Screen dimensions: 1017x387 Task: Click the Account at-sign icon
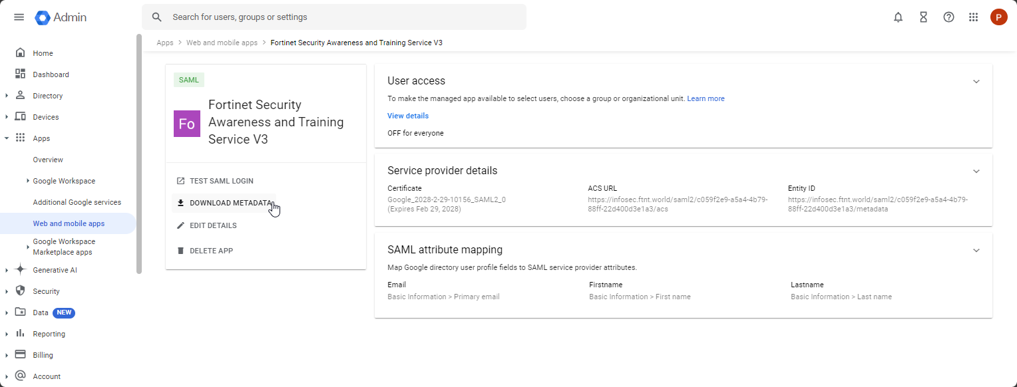coord(20,376)
